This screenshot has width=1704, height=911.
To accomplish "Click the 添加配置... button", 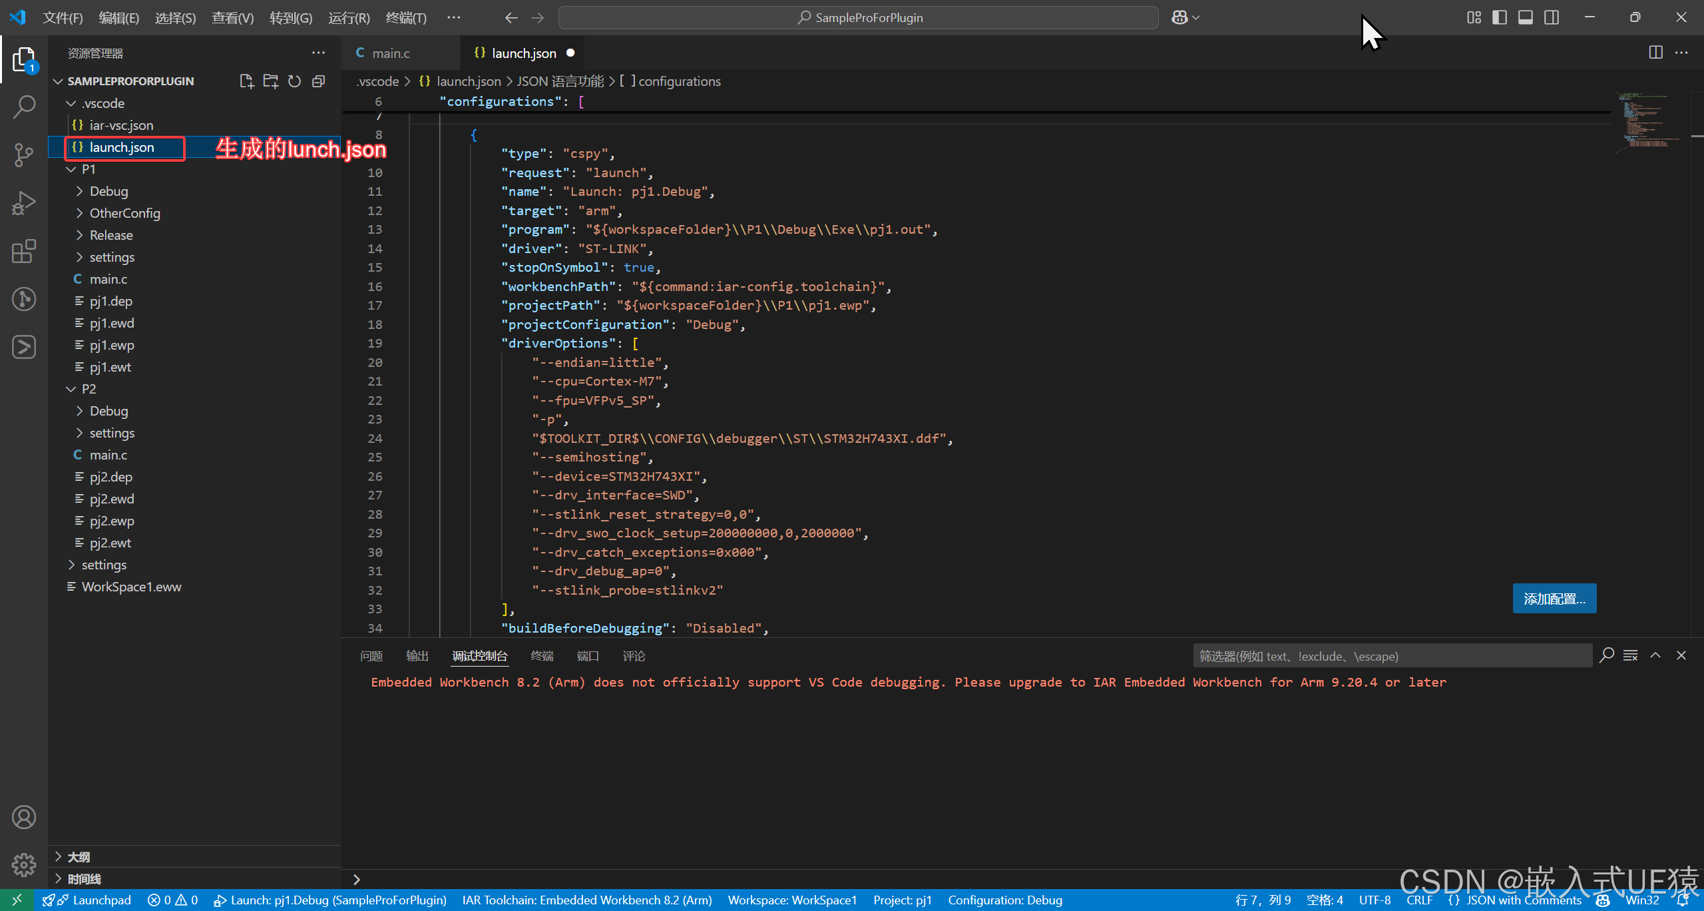I will [1554, 599].
